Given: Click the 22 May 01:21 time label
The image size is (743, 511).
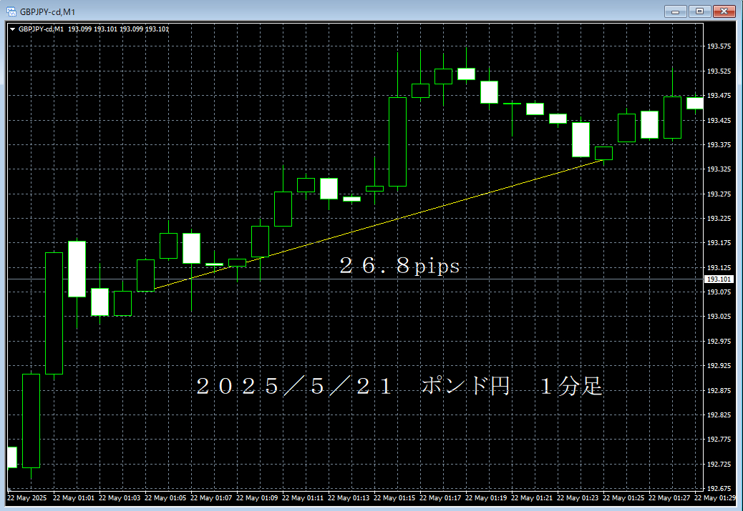Looking at the screenshot, I should pyautogui.click(x=532, y=497).
